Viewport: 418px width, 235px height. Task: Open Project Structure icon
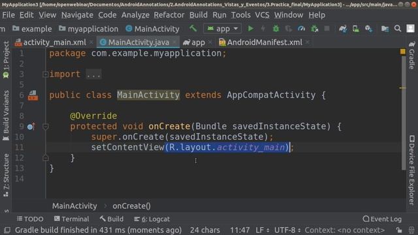click(385, 29)
